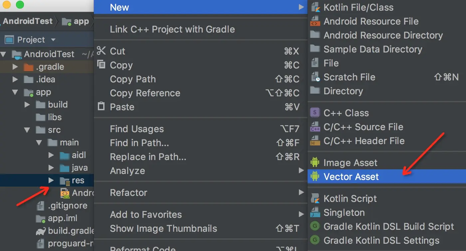
Task: Click the Cut scissors icon
Action: (101, 51)
